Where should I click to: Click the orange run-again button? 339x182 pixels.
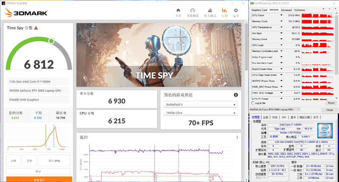tap(39, 179)
